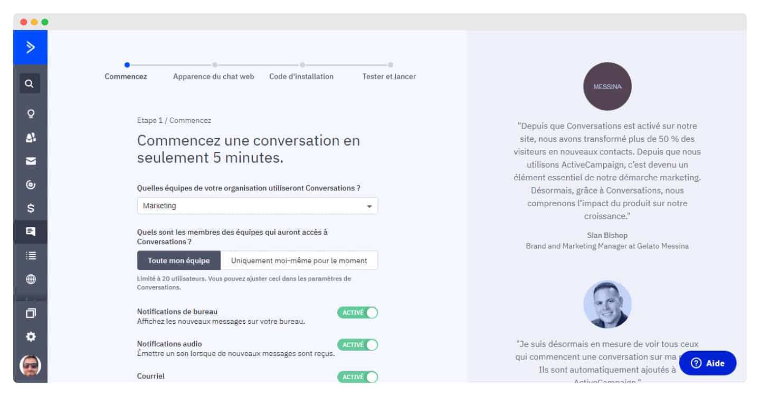Image resolution: width=760 pixels, height=396 pixels.
Task: Open the Aide help button
Action: click(x=708, y=363)
